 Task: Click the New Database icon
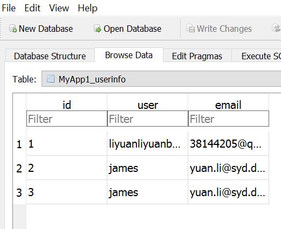(13, 29)
